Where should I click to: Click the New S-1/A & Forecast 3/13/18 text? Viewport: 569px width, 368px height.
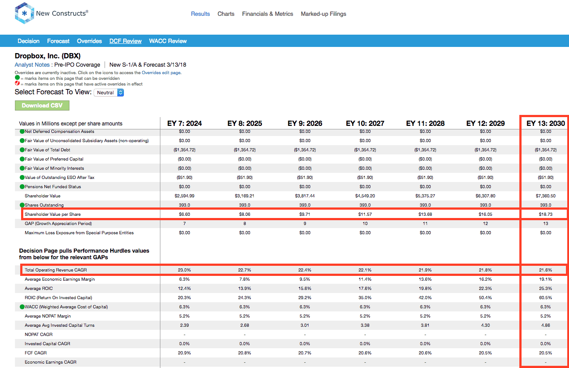[148, 64]
